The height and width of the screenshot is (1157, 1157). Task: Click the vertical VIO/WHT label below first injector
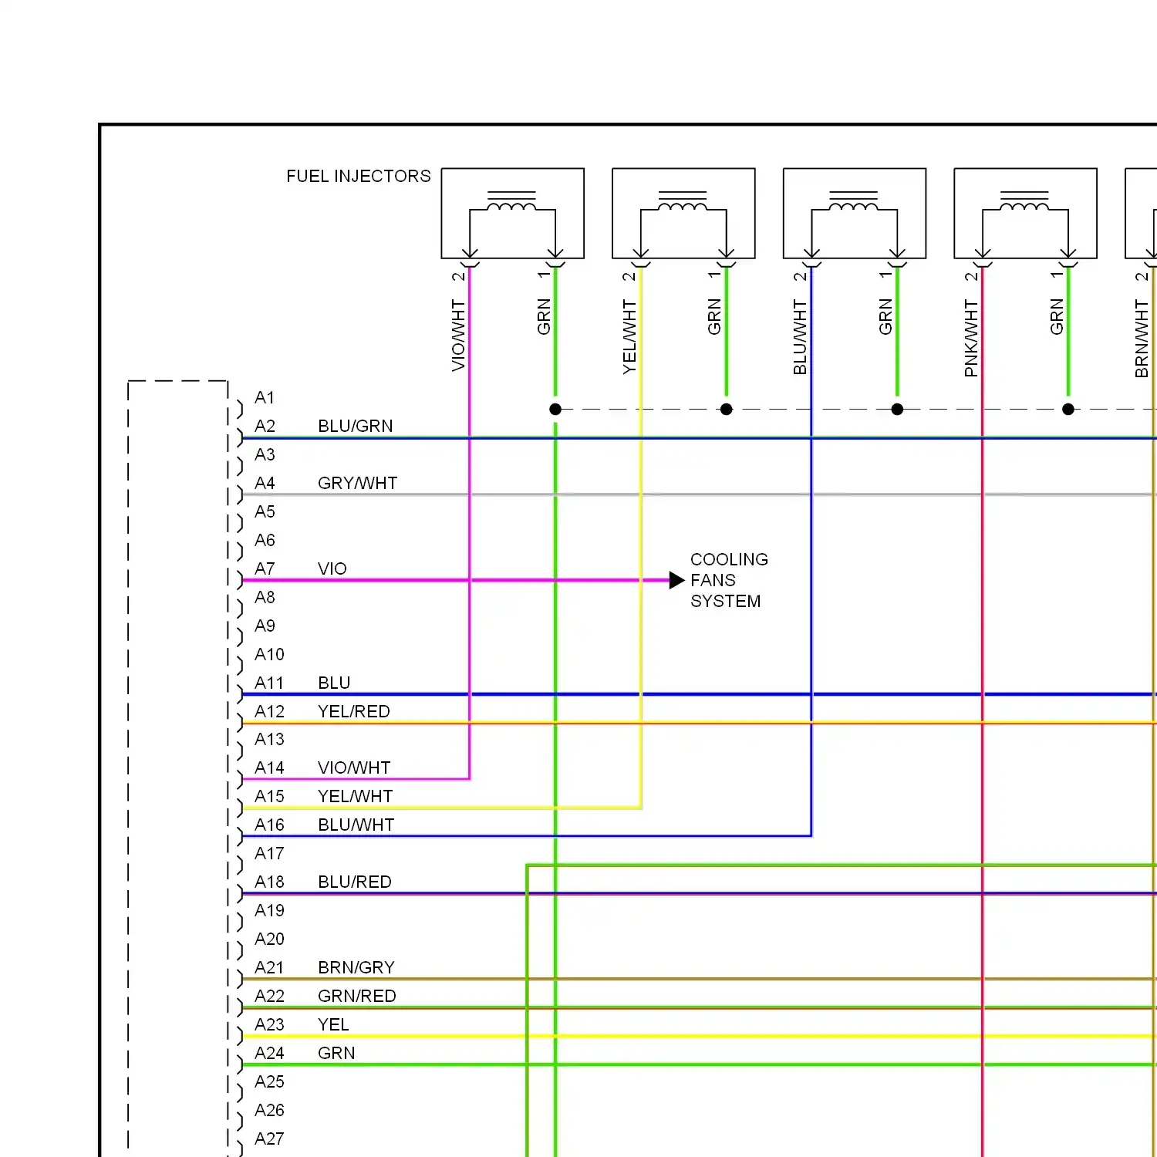[x=458, y=336]
